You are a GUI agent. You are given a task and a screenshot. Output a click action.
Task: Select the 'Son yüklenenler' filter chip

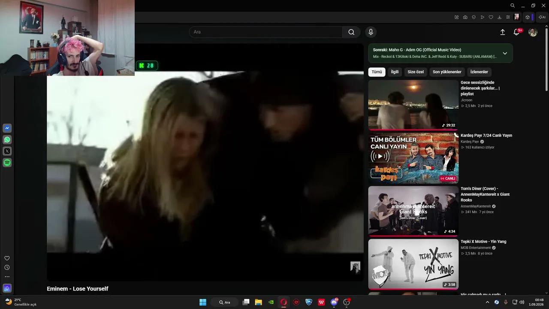(447, 72)
